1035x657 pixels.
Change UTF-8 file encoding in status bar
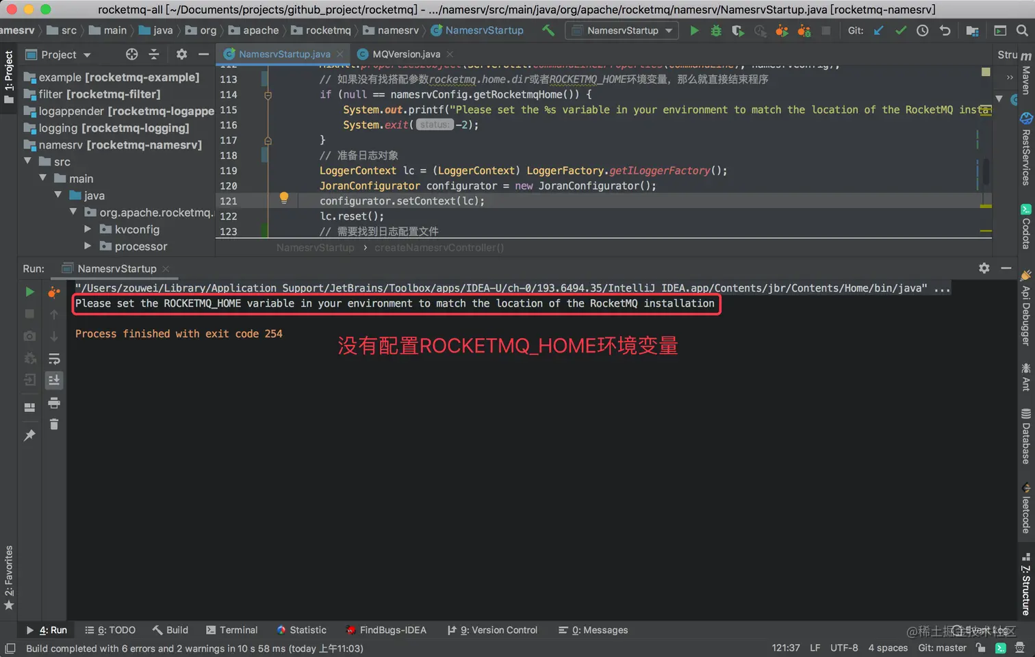click(x=844, y=648)
